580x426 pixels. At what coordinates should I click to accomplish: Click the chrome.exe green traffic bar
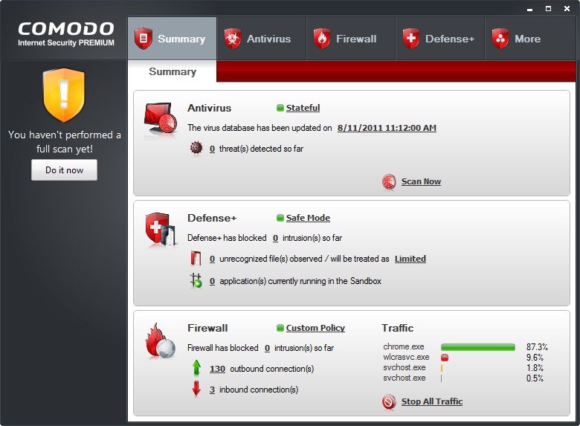478,347
